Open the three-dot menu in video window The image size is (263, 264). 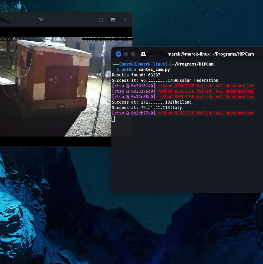pos(125,20)
